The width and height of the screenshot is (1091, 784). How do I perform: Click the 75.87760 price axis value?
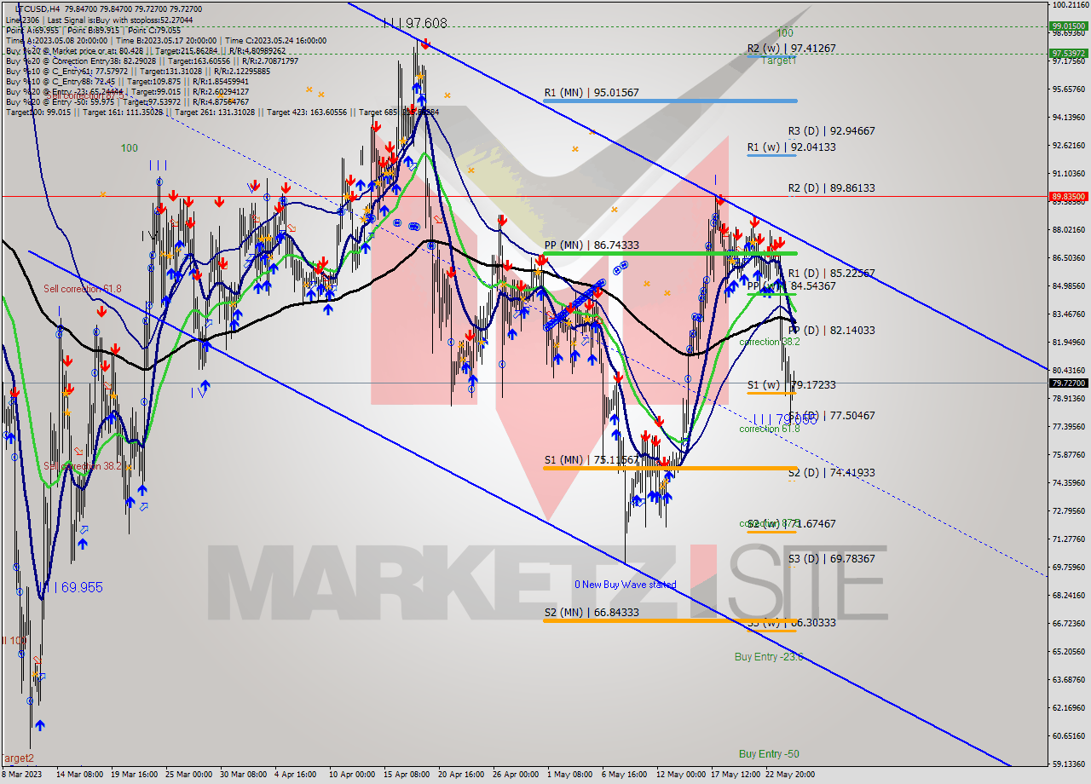[1069, 454]
